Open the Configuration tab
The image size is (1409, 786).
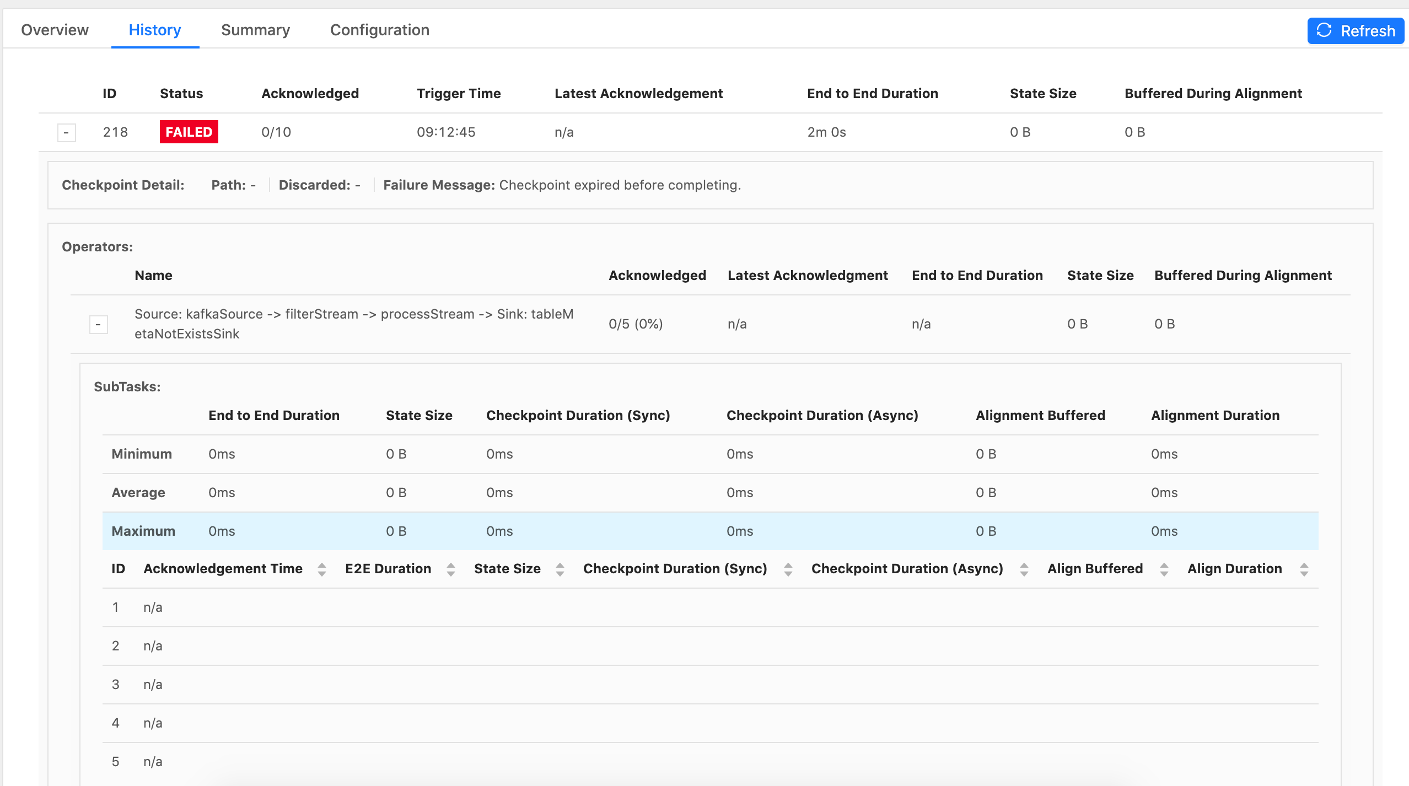(x=379, y=30)
